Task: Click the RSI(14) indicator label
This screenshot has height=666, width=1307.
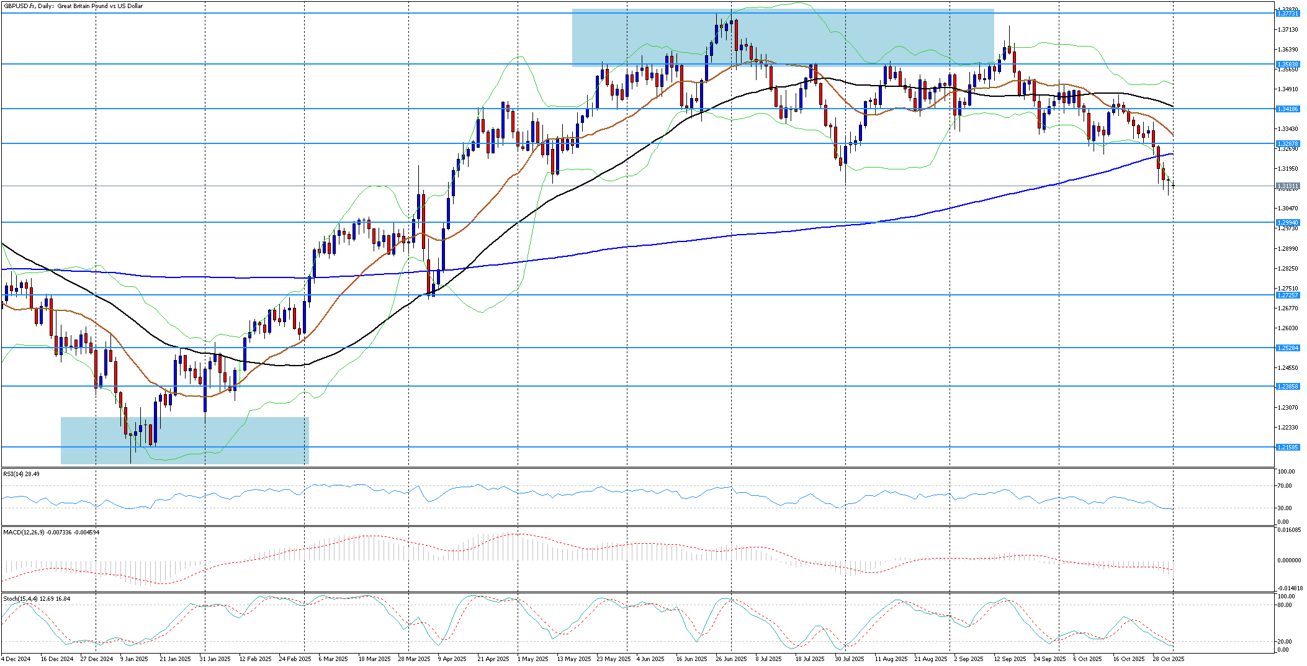Action: pyautogui.click(x=21, y=474)
